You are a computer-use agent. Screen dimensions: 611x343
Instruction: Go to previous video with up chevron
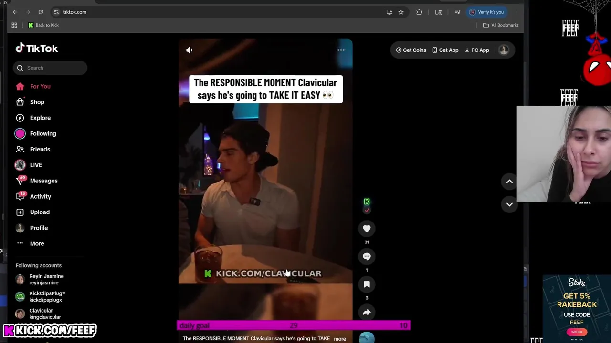tap(509, 182)
